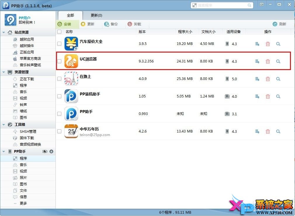The height and width of the screenshot is (216, 295).
Task: Click the magnifier icon for UC浏览器
Action: pyautogui.click(x=278, y=62)
